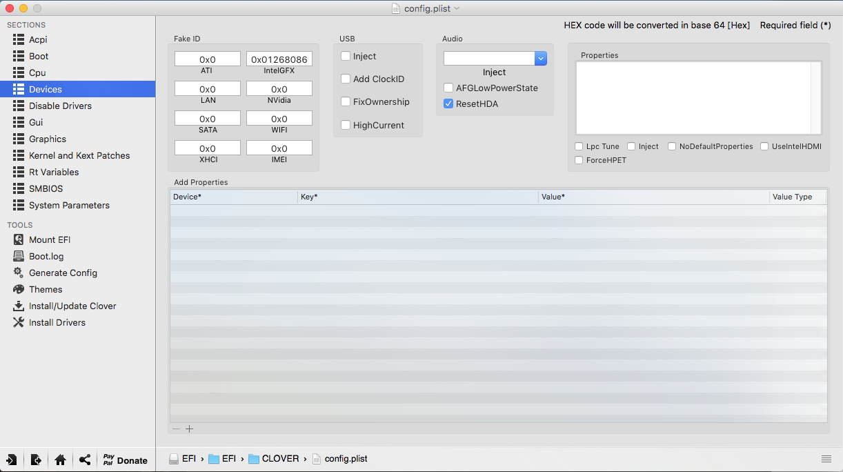Click the home icon
The height and width of the screenshot is (472, 843).
click(60, 460)
